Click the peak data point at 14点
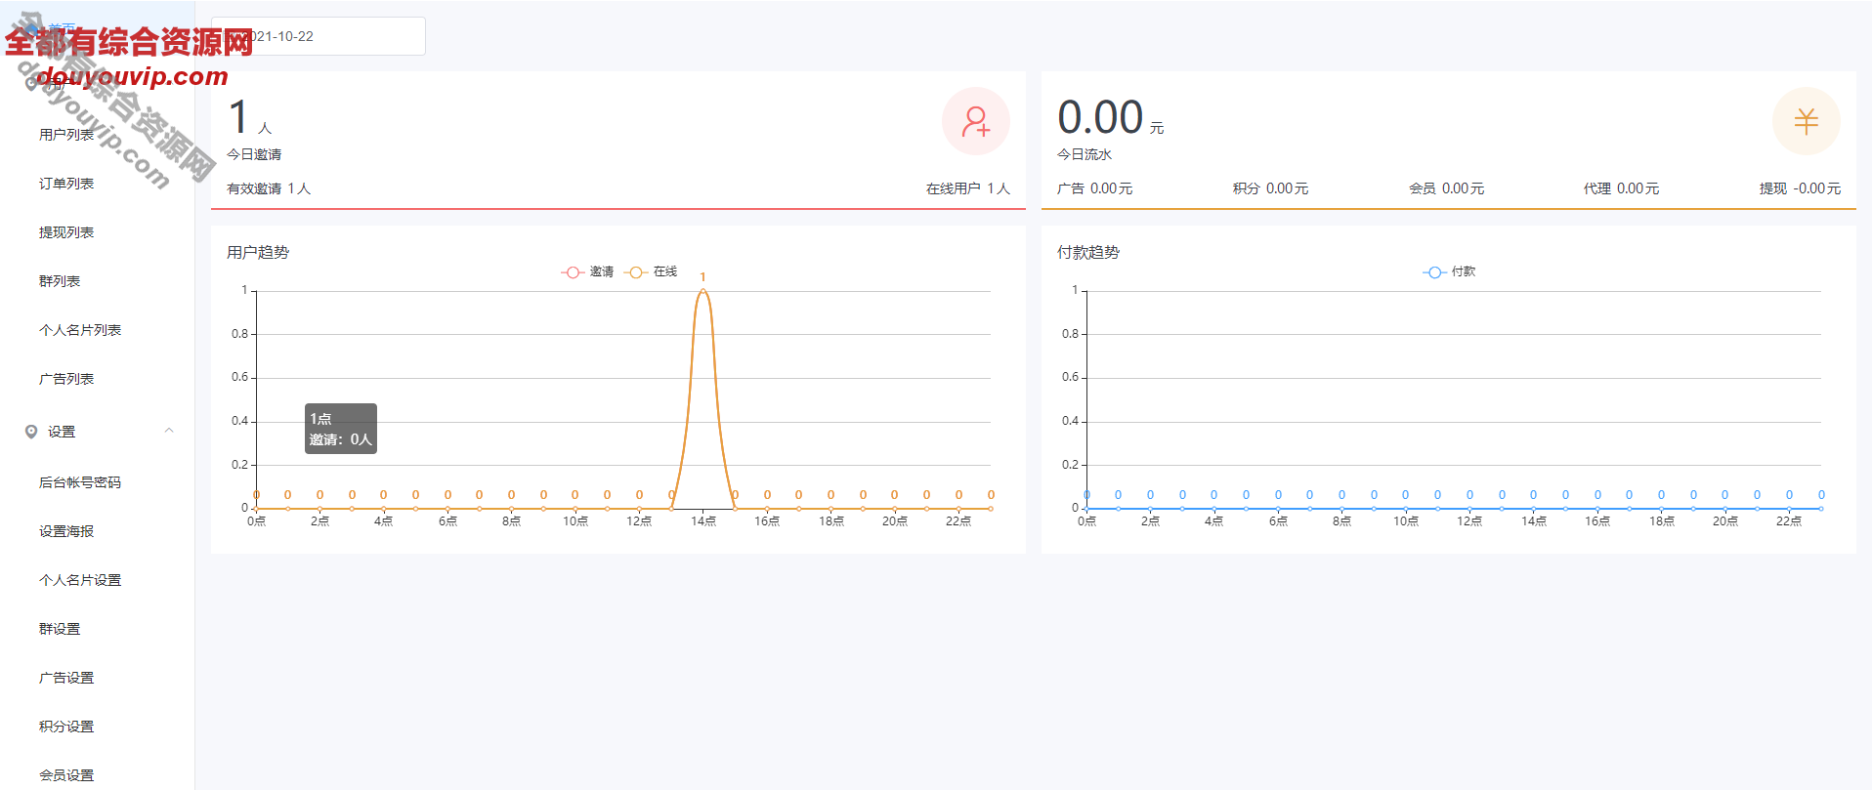Screen dimensions: 1872x790 point(702,291)
